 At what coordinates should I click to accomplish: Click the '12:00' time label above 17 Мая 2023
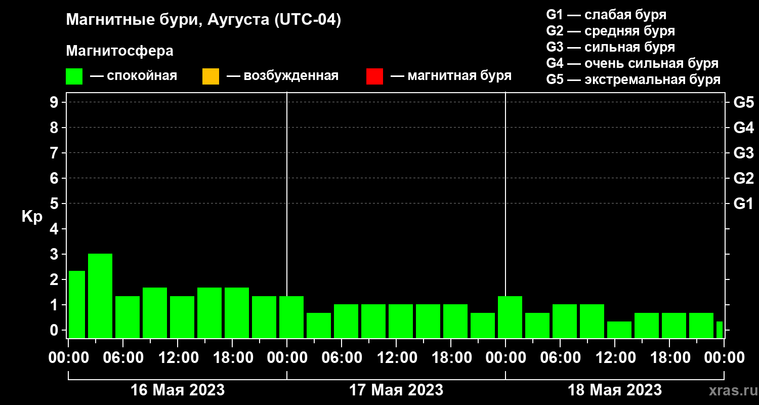pyautogui.click(x=396, y=358)
